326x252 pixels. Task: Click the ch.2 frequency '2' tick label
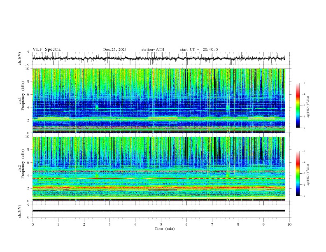click(29, 188)
